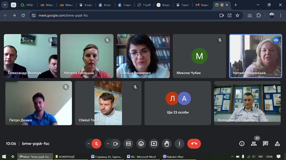Close the active Meet tab
286x160 pixels.
(227, 5)
